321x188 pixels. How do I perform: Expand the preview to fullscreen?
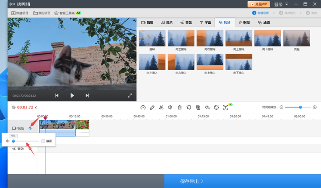click(x=130, y=96)
